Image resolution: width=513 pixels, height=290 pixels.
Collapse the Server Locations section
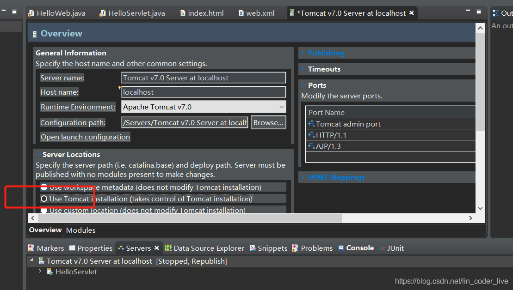[38, 155]
